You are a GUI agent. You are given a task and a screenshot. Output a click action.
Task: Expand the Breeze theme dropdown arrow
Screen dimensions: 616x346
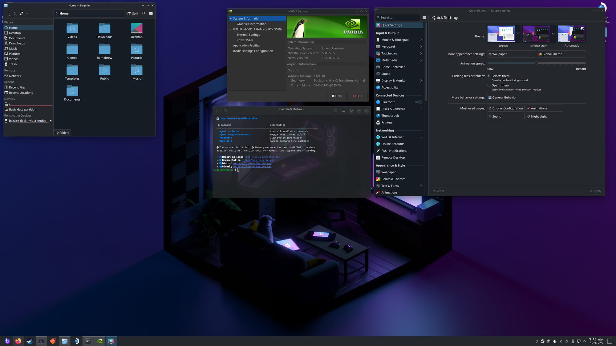(x=518, y=34)
